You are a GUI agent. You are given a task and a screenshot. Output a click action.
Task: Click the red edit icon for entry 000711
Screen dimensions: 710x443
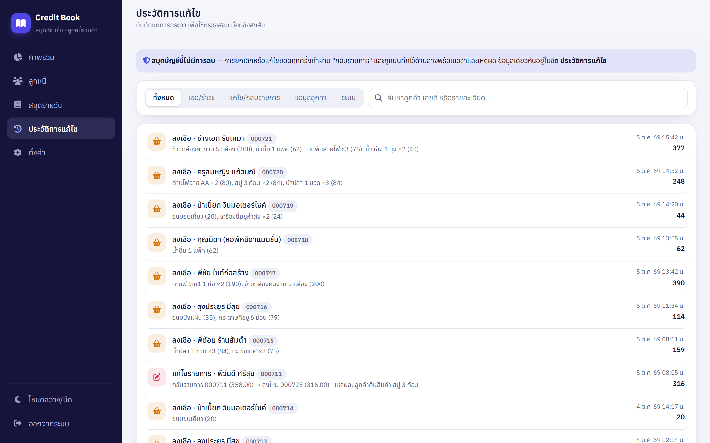point(157,377)
